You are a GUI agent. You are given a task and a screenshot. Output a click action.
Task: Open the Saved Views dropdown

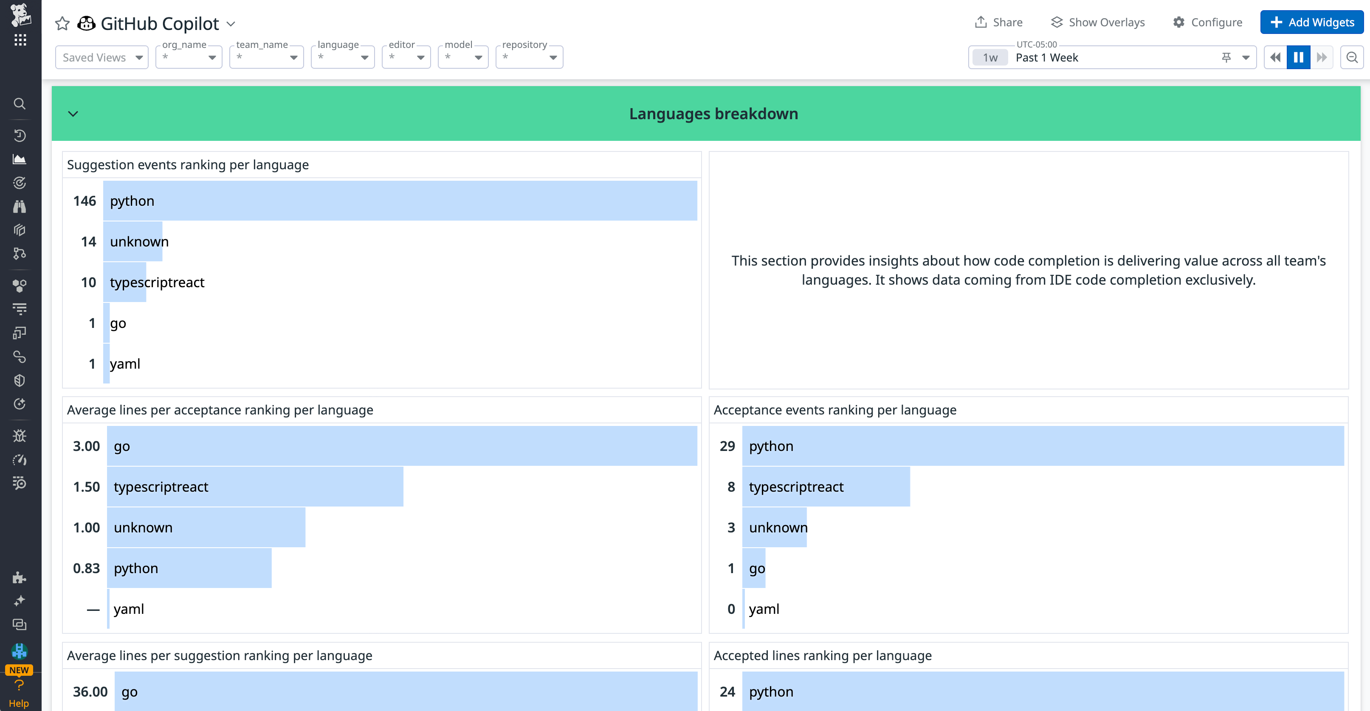pos(101,57)
